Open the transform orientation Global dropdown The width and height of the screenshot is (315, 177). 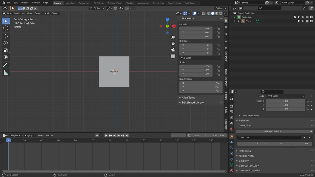tap(97, 8)
